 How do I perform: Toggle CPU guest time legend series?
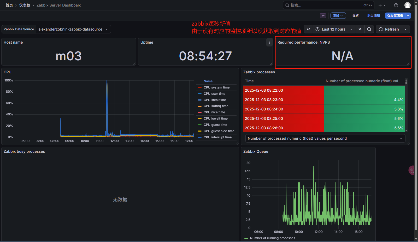click(215, 125)
